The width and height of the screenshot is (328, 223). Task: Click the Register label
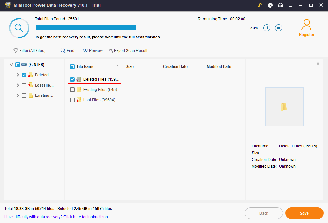click(x=307, y=35)
